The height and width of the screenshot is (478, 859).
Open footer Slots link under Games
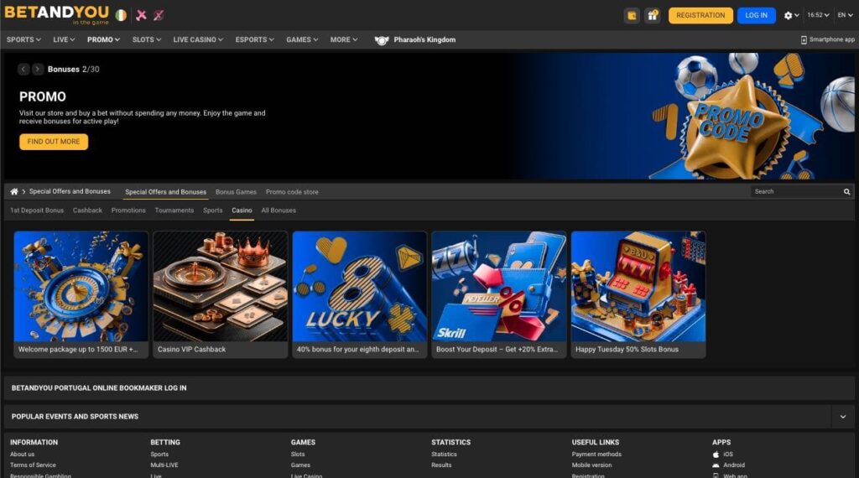pos(298,455)
